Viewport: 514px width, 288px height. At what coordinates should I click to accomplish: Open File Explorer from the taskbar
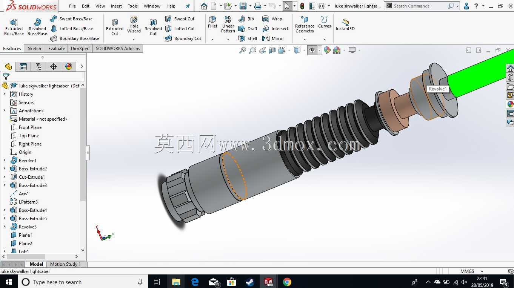pos(176,282)
